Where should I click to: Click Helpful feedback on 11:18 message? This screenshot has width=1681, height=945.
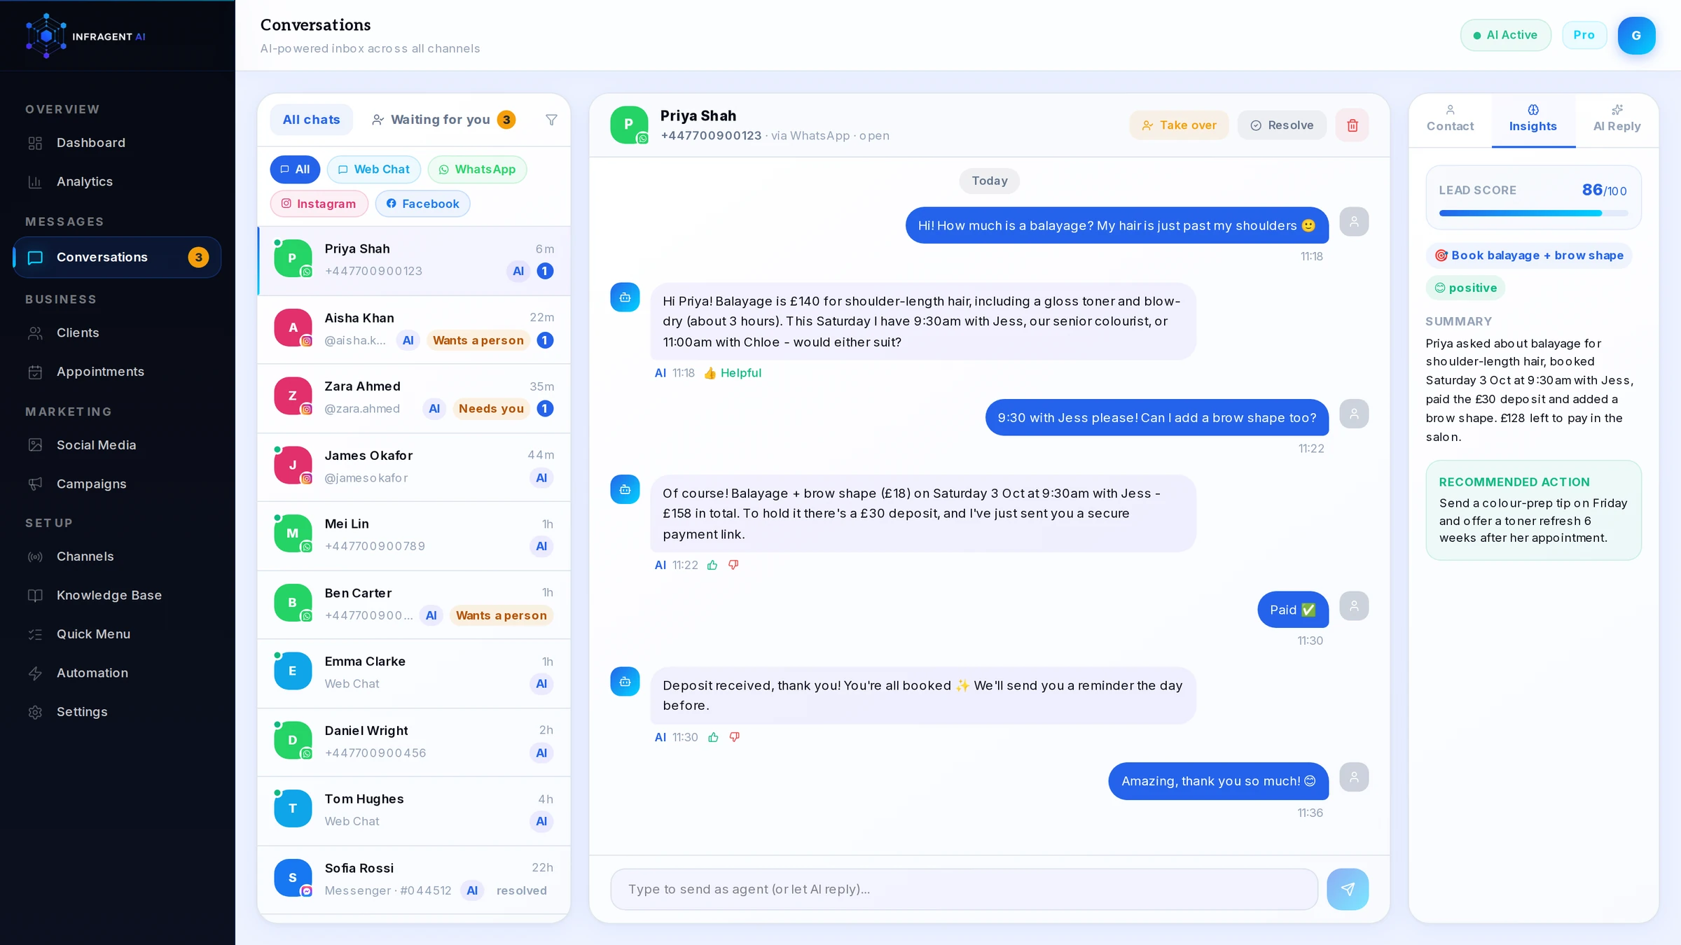pyautogui.click(x=733, y=373)
